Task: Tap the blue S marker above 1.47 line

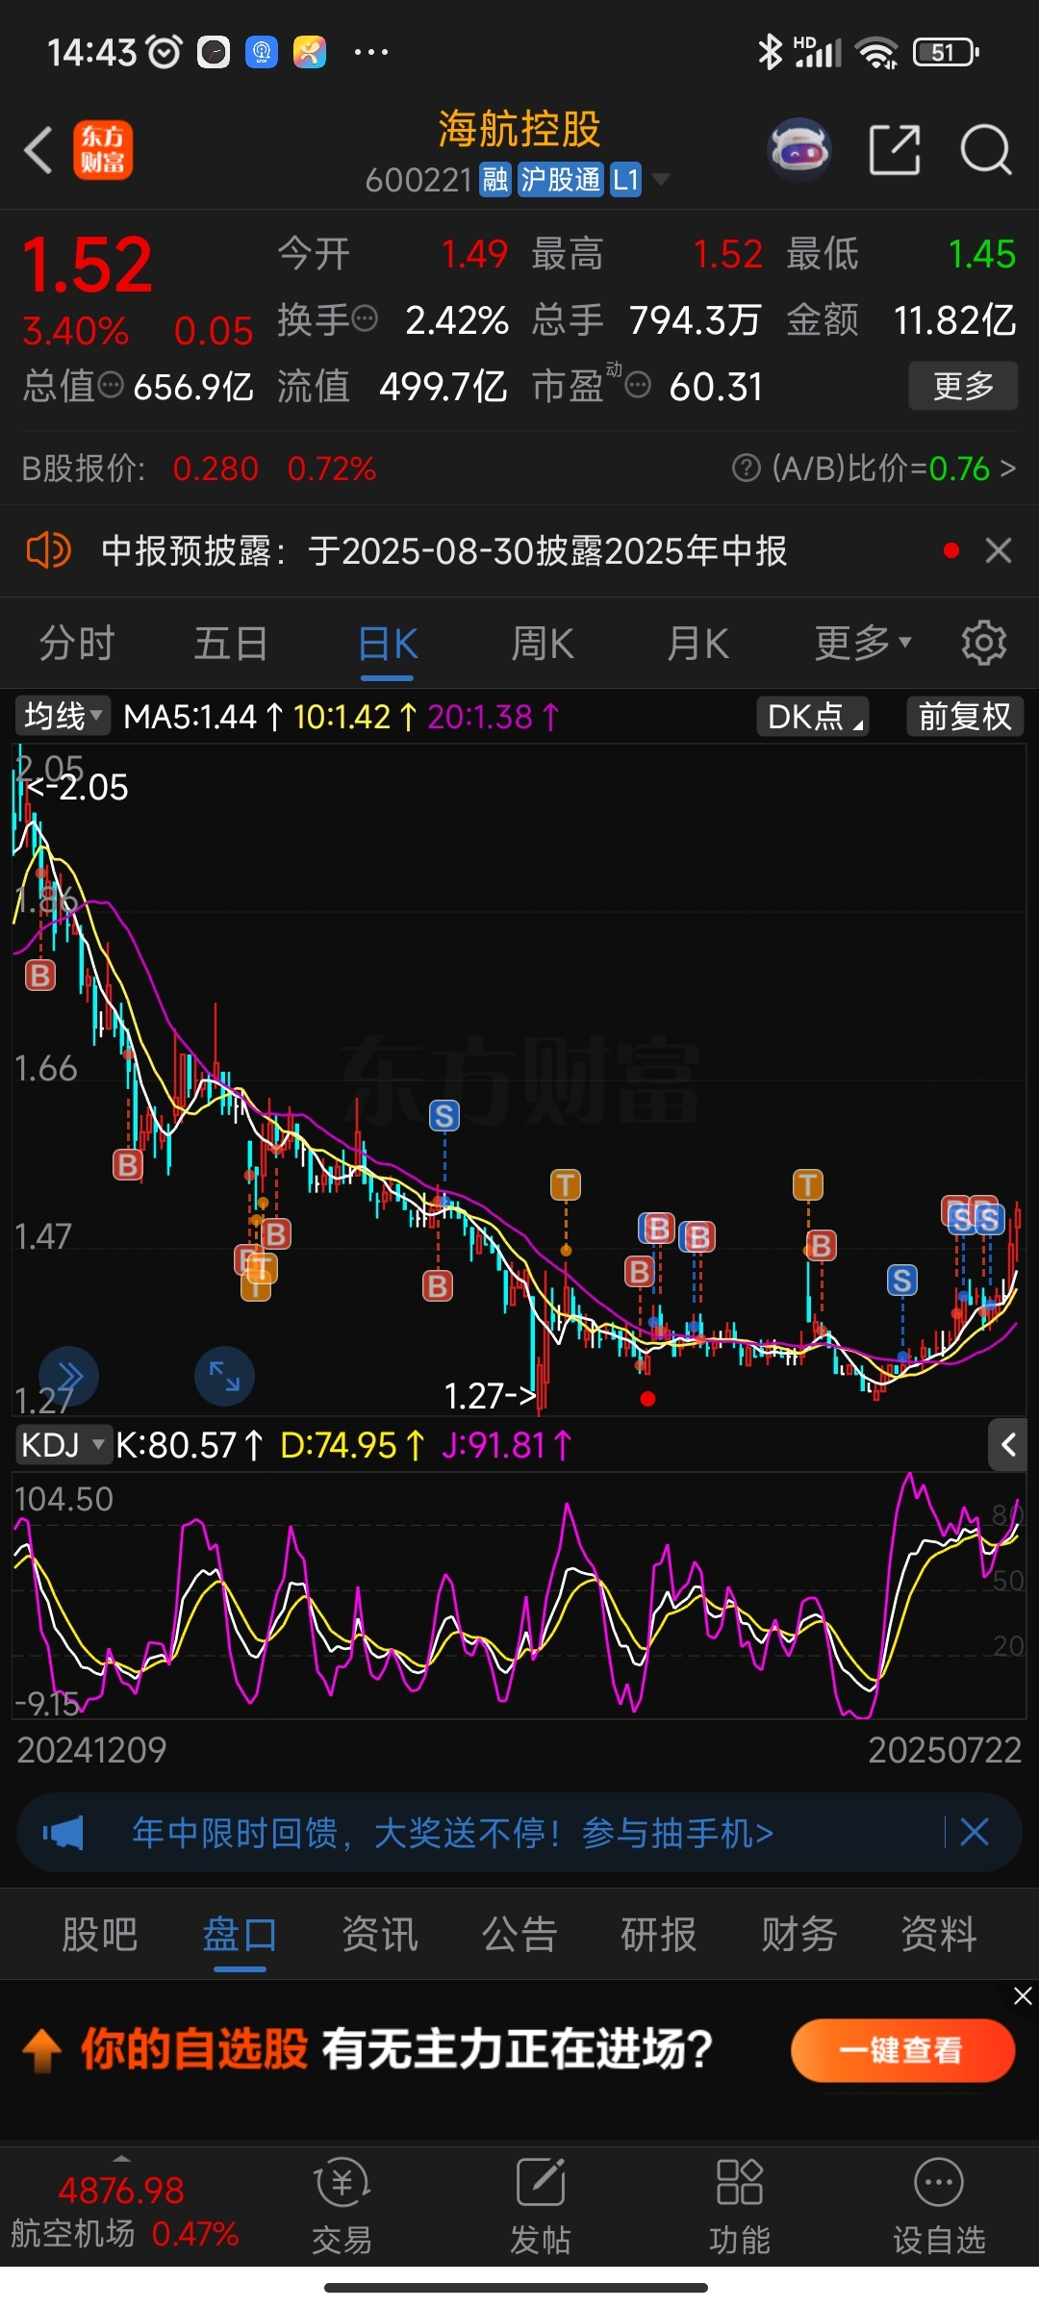Action: (443, 1116)
